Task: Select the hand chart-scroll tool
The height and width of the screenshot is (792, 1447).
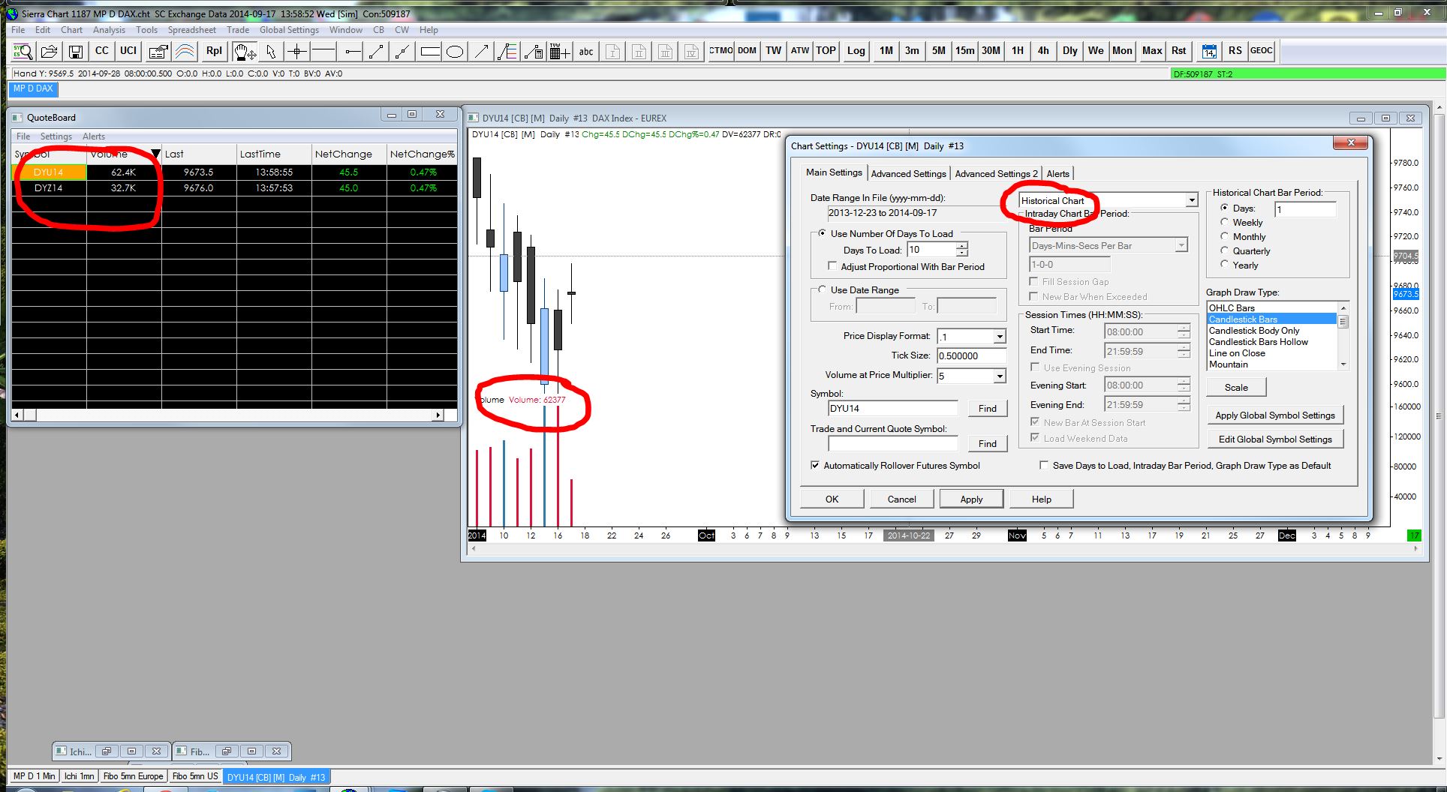Action: tap(244, 51)
